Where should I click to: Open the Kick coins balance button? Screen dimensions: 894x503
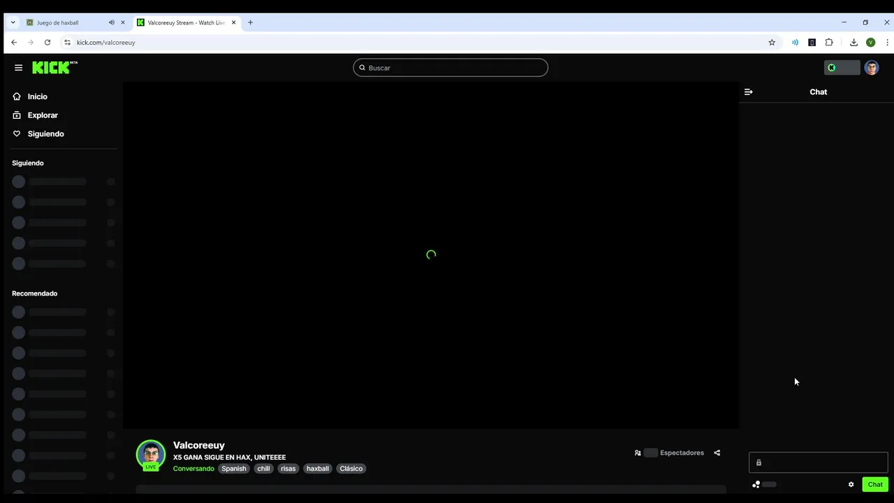coord(842,68)
